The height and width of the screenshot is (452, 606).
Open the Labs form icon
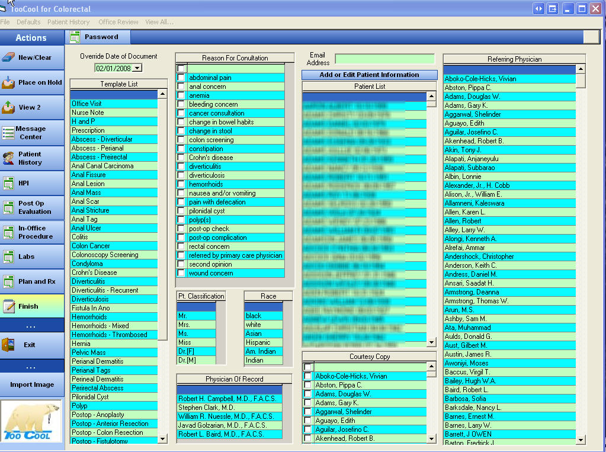(8, 257)
